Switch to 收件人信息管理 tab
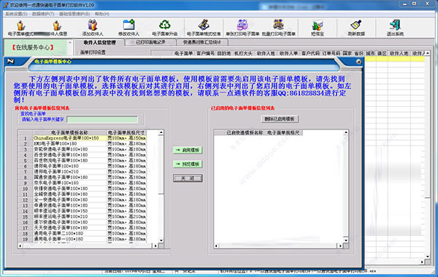 tap(99, 42)
